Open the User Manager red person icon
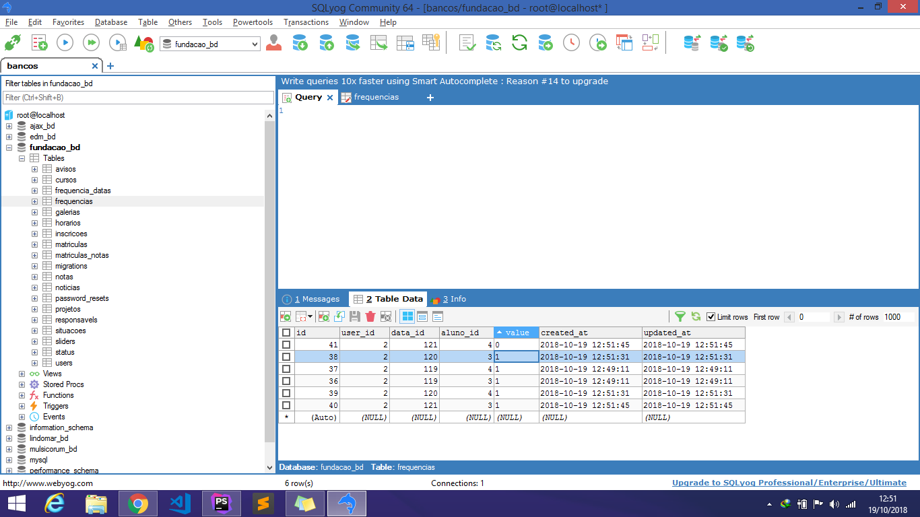The height and width of the screenshot is (517, 920). point(273,43)
